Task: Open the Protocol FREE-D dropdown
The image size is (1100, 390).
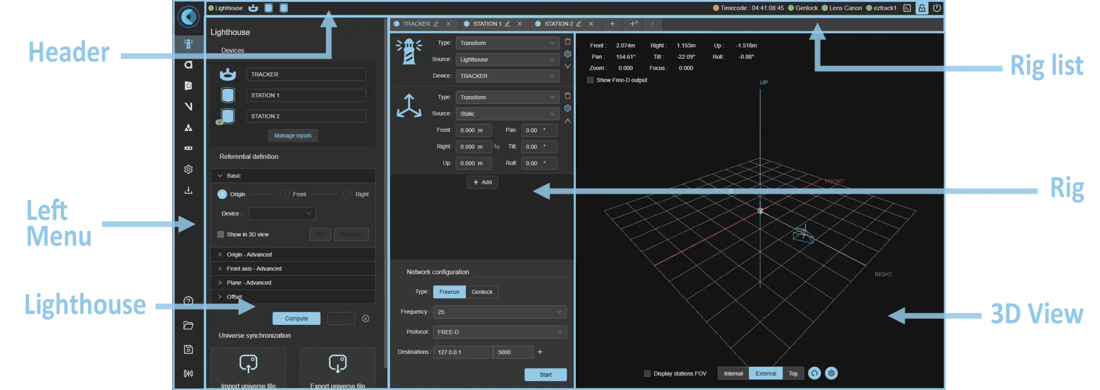Action: pos(499,332)
